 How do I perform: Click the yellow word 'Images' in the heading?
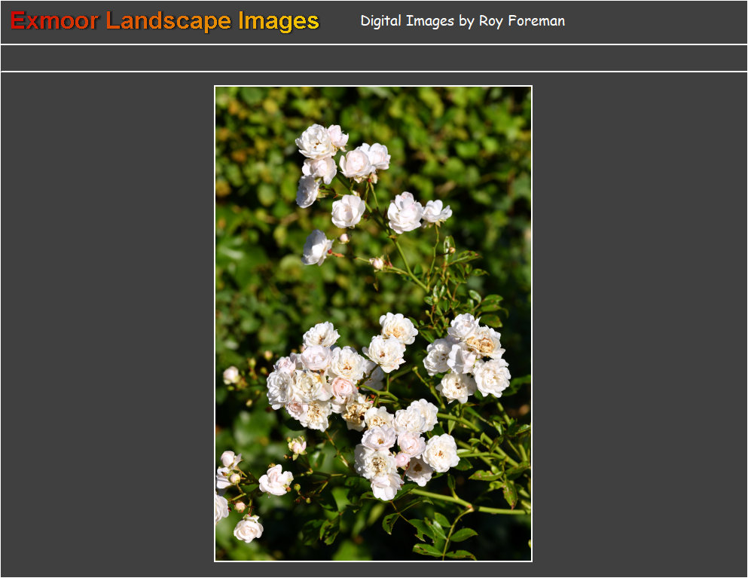coord(279,21)
